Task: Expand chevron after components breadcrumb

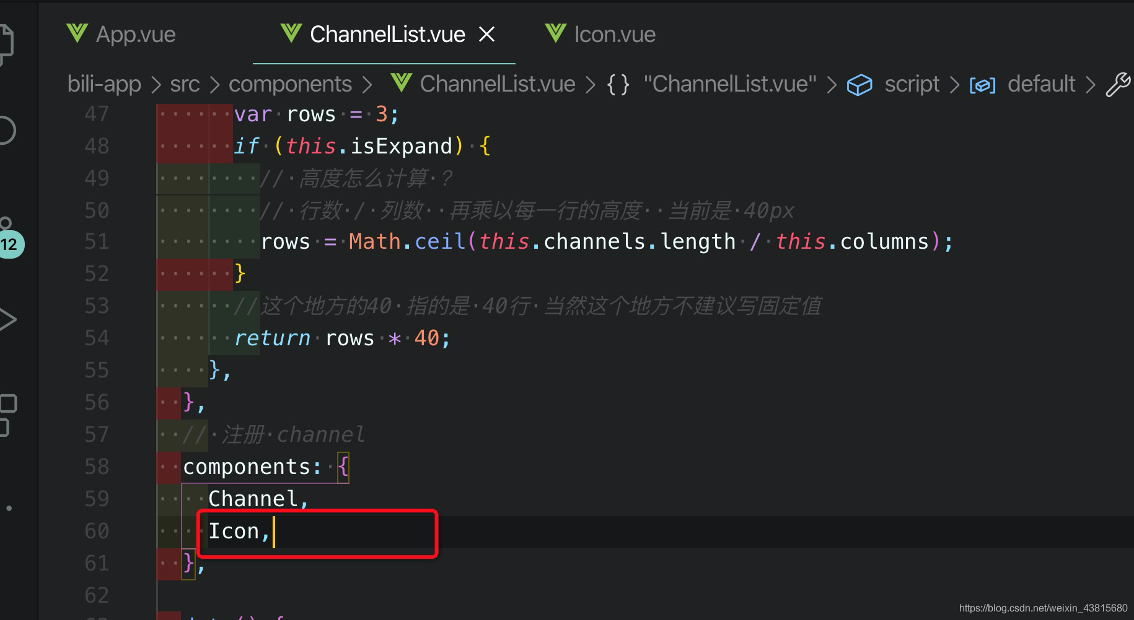Action: (367, 85)
